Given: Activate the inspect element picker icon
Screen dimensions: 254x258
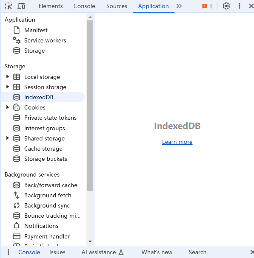Looking at the screenshot, I should point(9,6).
